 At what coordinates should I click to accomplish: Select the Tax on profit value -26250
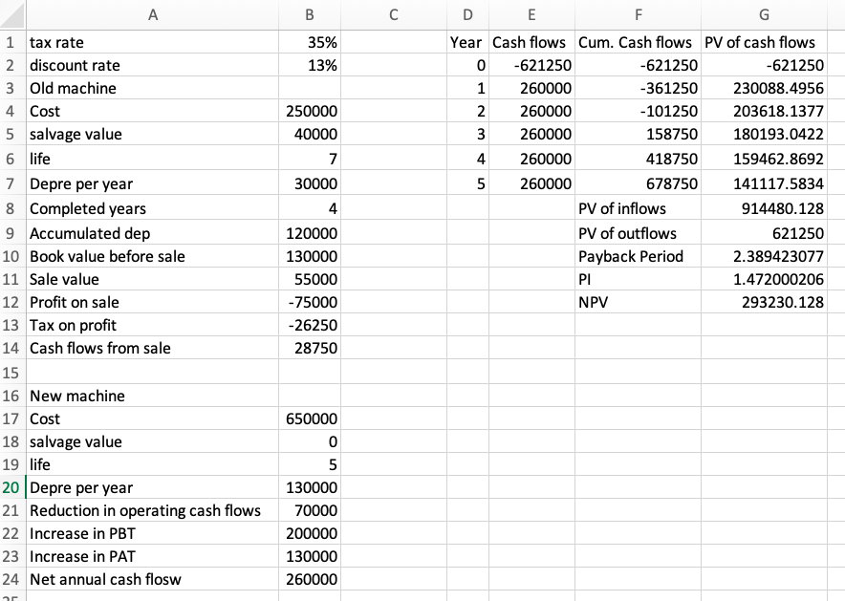coord(310,325)
